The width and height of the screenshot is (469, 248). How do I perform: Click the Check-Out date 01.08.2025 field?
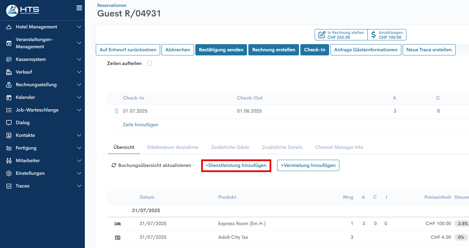pyautogui.click(x=250, y=111)
